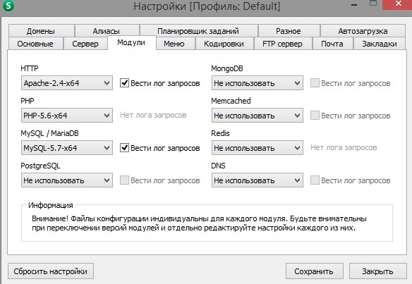The width and height of the screenshot is (412, 284).
Task: Click the green S app icon in title bar
Action: tap(8, 5)
